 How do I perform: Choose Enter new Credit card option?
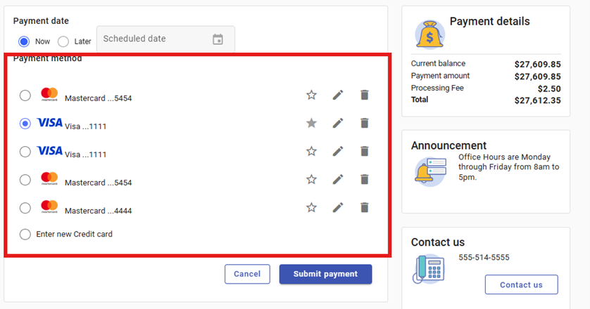pos(25,234)
